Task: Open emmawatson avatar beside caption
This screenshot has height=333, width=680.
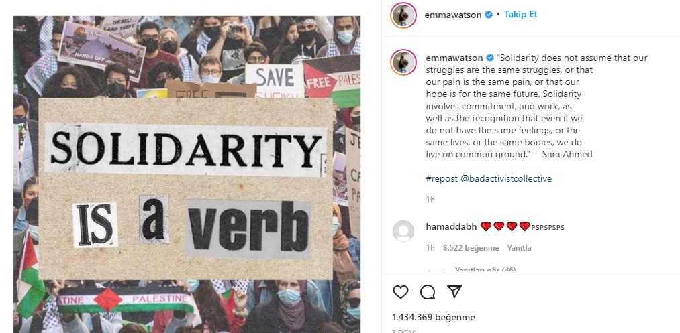Action: point(403,62)
